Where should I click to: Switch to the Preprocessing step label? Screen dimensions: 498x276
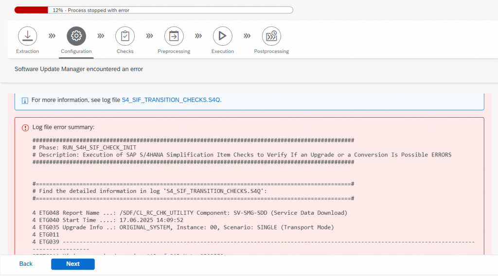[174, 52]
